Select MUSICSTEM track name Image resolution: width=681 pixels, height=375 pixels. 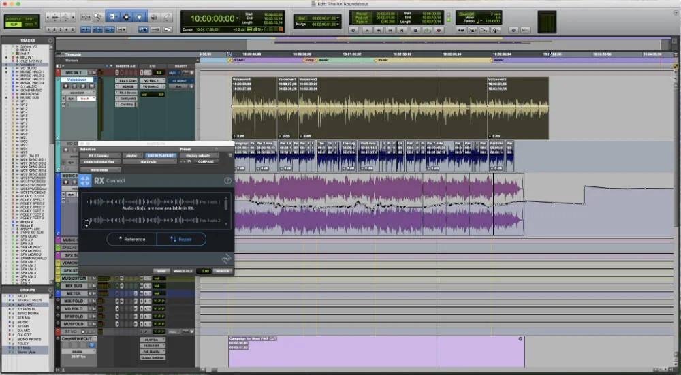[74, 278]
